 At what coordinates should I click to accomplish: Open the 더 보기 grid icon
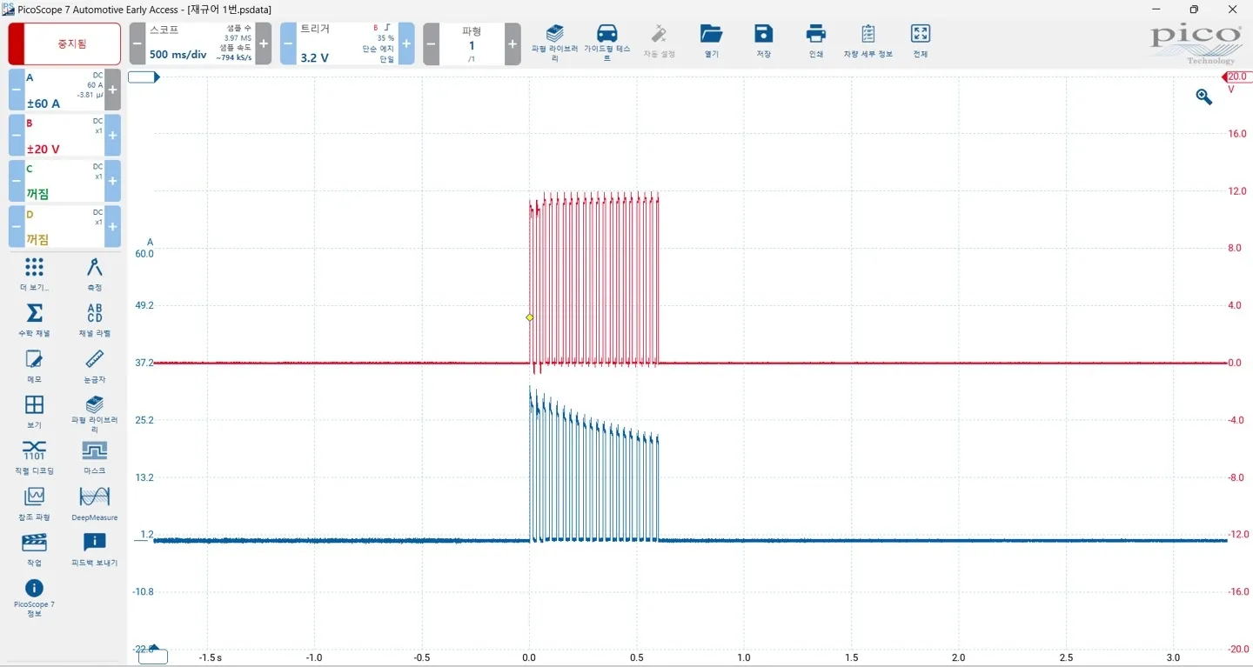coord(34,274)
